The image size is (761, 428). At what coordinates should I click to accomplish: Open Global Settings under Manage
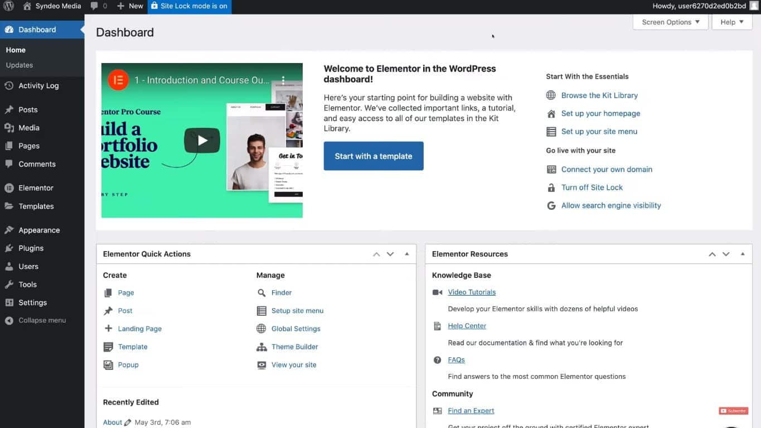296,329
